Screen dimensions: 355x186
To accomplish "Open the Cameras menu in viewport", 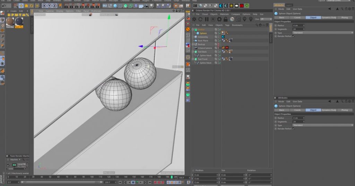I will pyautogui.click(x=50, y=11).
